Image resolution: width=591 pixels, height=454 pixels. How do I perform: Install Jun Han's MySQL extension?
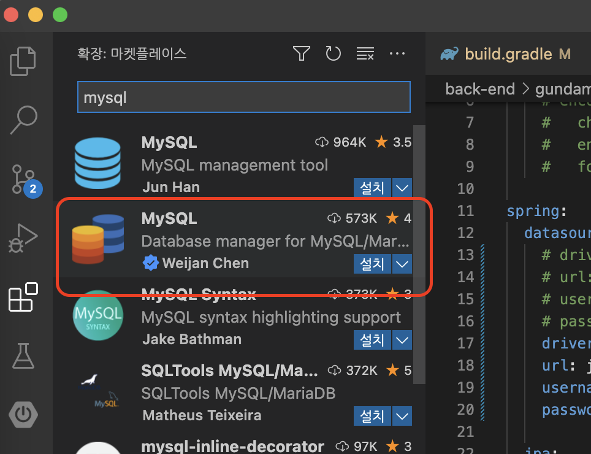click(x=372, y=187)
